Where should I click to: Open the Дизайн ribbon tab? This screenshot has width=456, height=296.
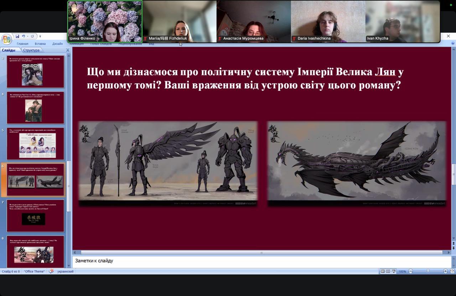pyautogui.click(x=57, y=44)
